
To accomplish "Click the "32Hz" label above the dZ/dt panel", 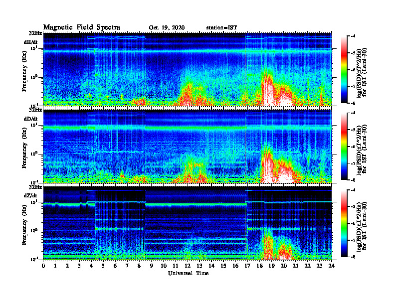I will click(35, 187).
